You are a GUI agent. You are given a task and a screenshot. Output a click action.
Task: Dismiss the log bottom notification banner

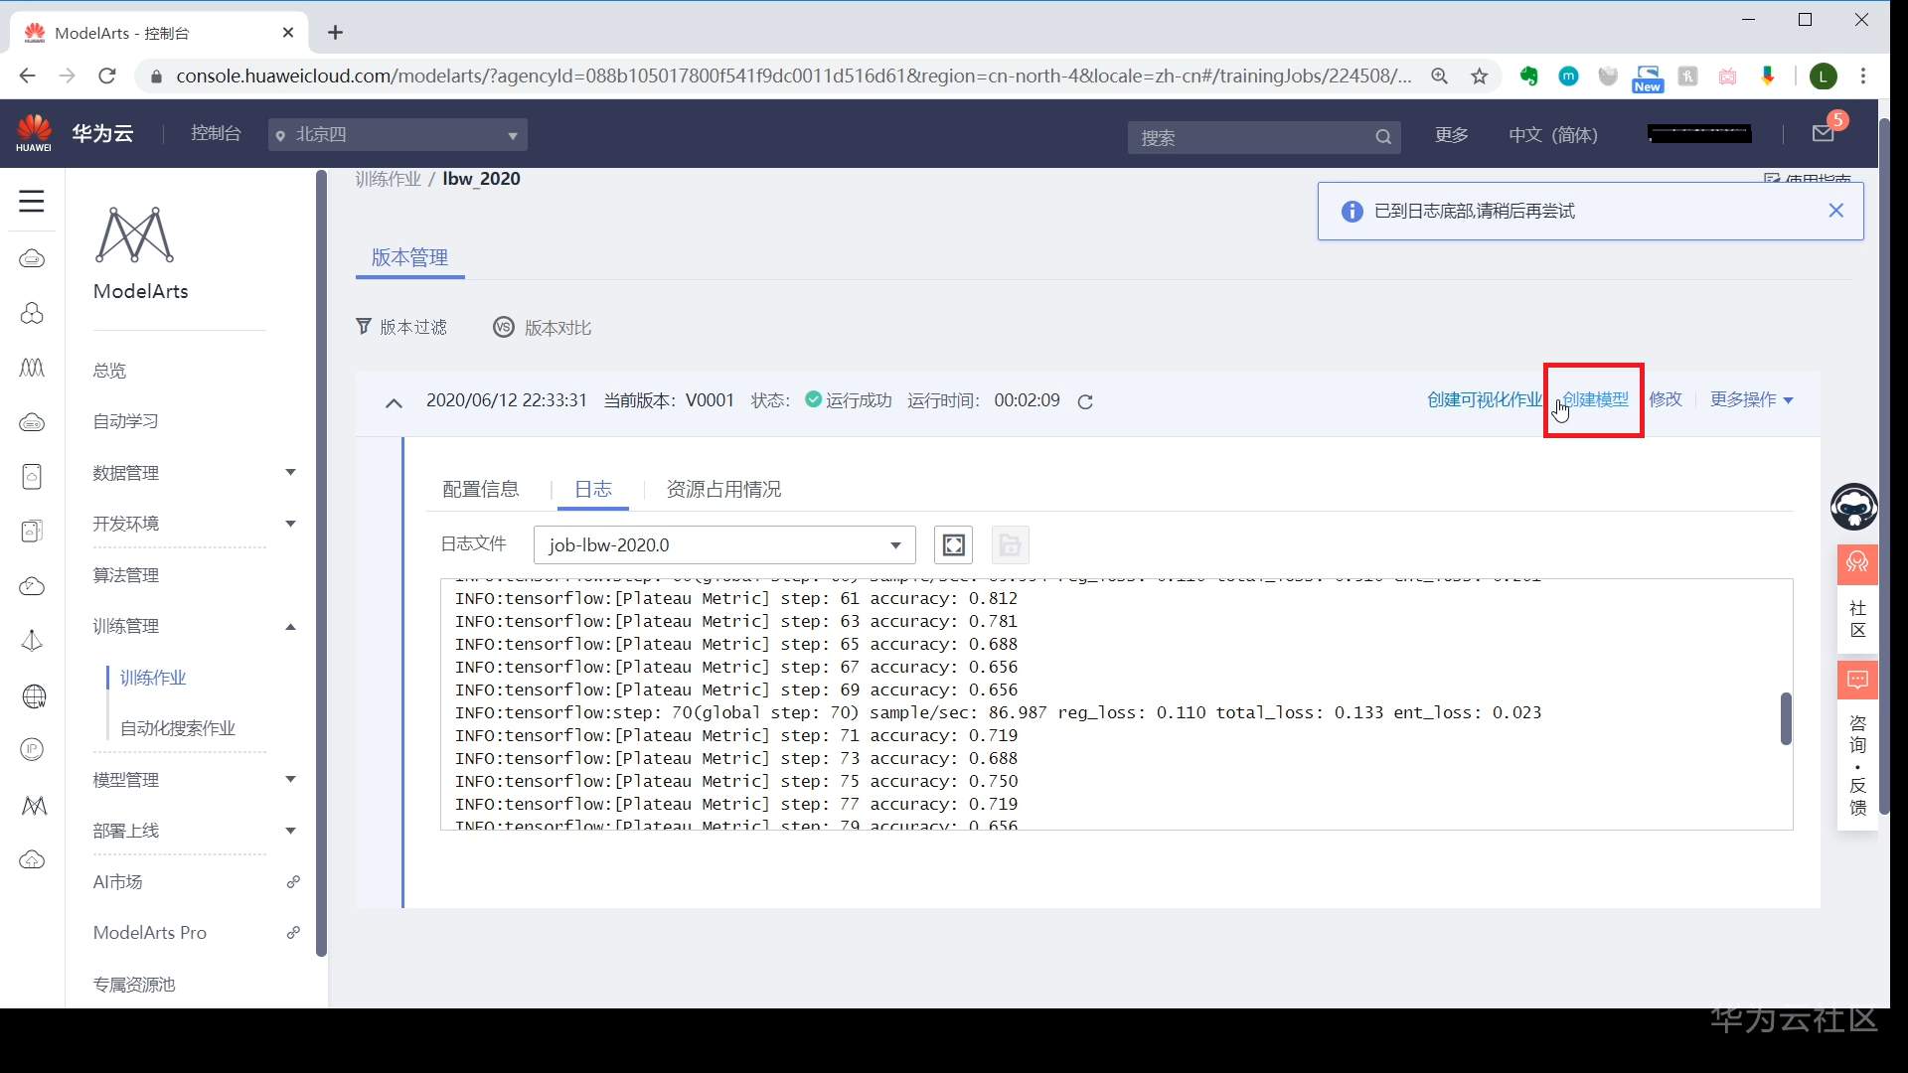pos(1836,210)
